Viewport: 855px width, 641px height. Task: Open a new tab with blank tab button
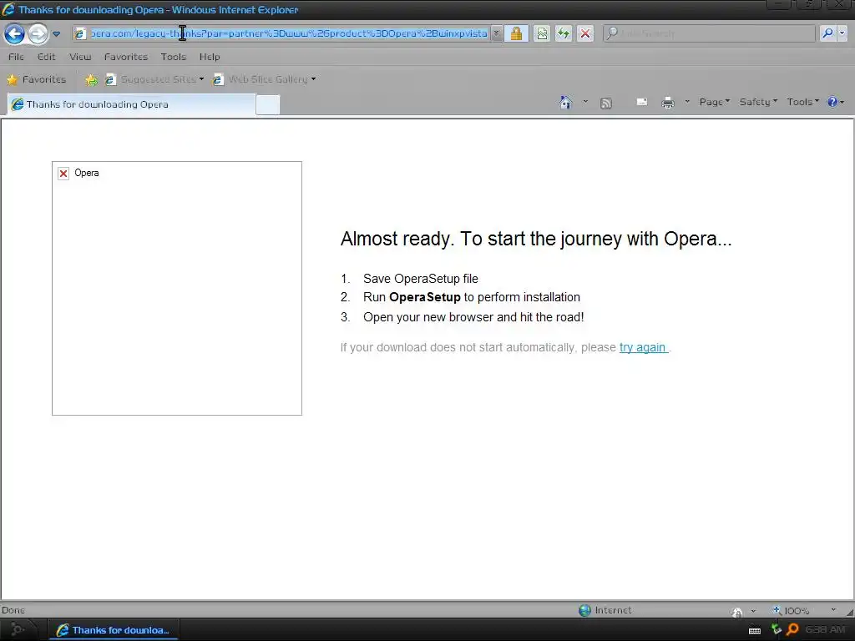point(268,104)
